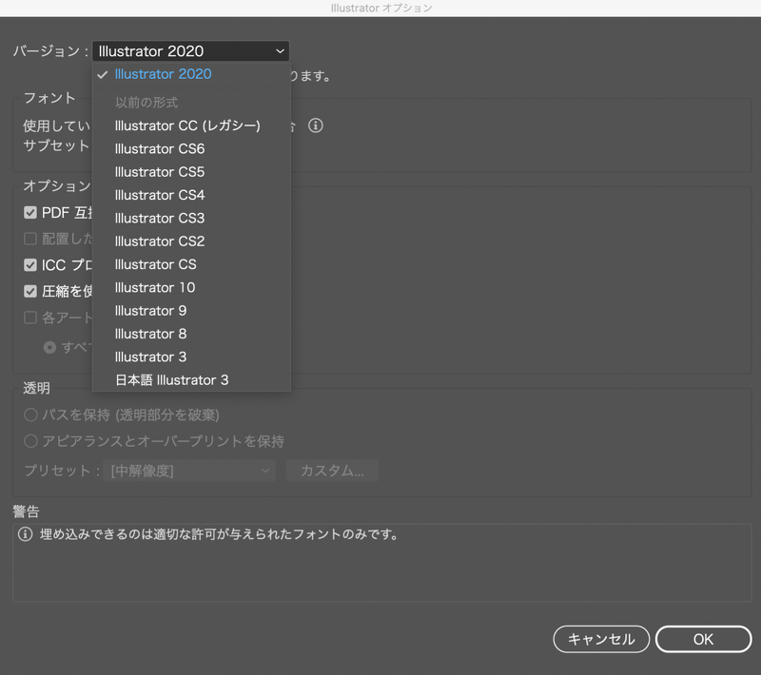
Task: Select Illustrator CS2 version
Action: (x=159, y=241)
